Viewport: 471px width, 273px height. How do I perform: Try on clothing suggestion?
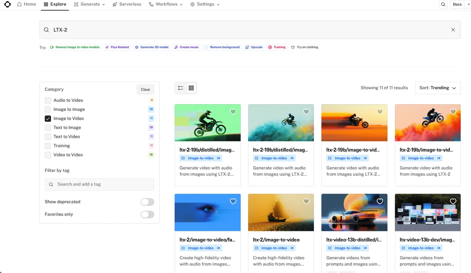305,47
